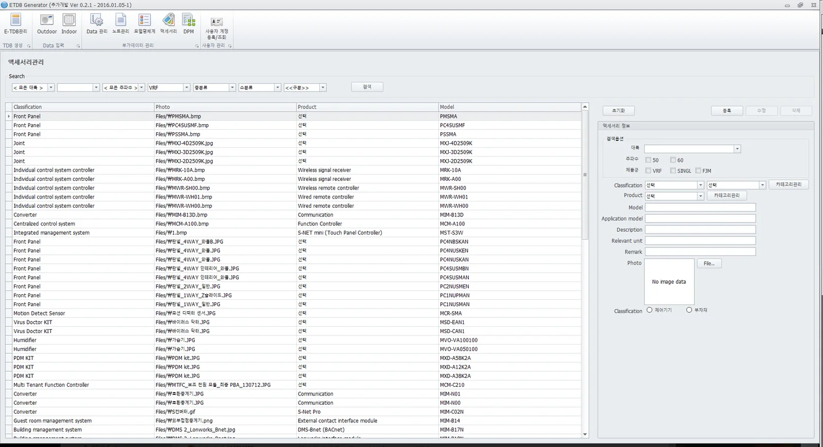823x447 pixels.
Task: Sort by the Product column header
Action: [367, 107]
